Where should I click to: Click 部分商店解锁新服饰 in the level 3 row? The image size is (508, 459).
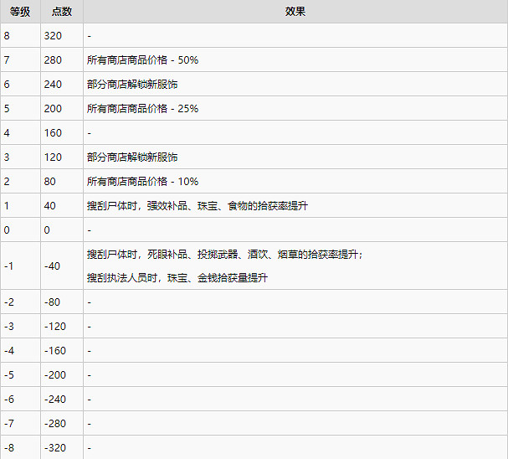click(131, 157)
